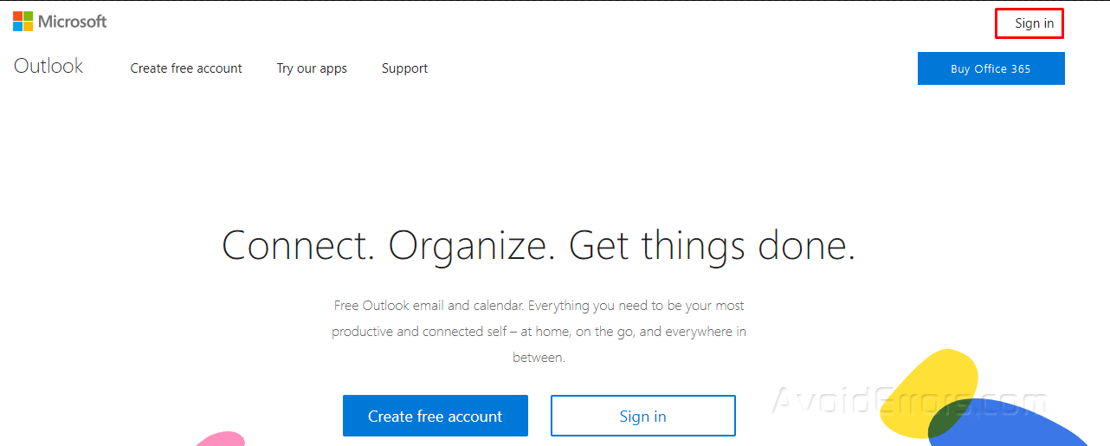
Task: Open Create free account in navigation bar
Action: [x=186, y=68]
